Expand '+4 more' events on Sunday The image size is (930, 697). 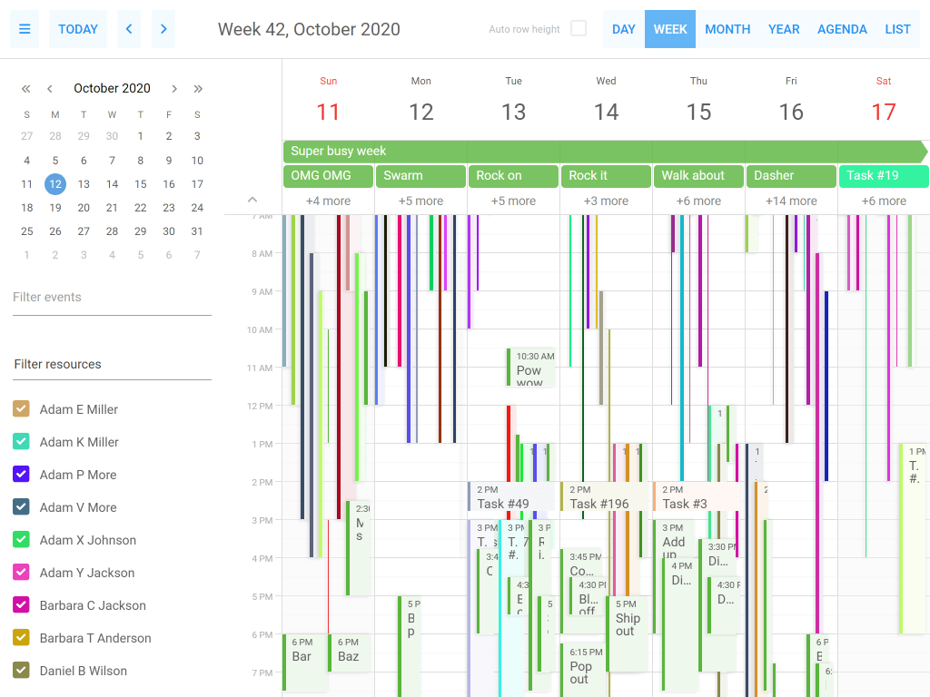coord(327,200)
